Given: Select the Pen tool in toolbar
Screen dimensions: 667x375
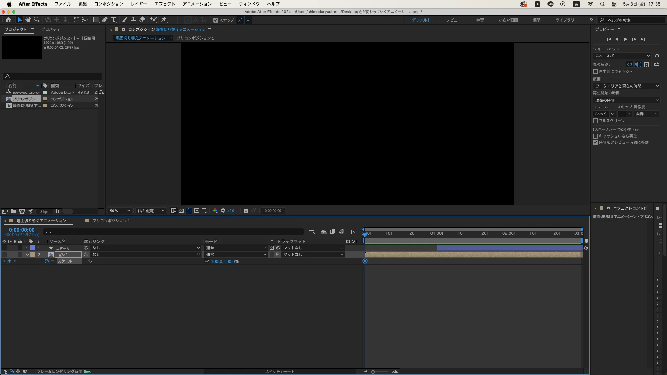Looking at the screenshot, I should (x=105, y=20).
